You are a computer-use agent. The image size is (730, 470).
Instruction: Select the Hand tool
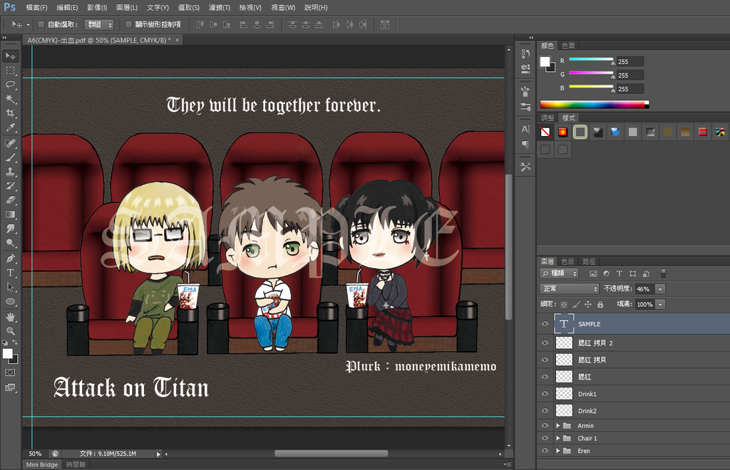pyautogui.click(x=10, y=317)
